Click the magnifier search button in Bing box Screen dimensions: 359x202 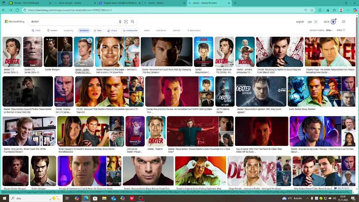tap(133, 22)
